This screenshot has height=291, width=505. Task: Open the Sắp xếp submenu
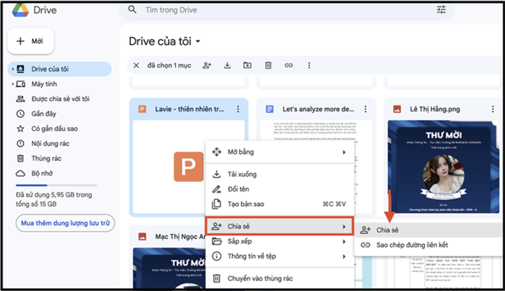click(280, 241)
